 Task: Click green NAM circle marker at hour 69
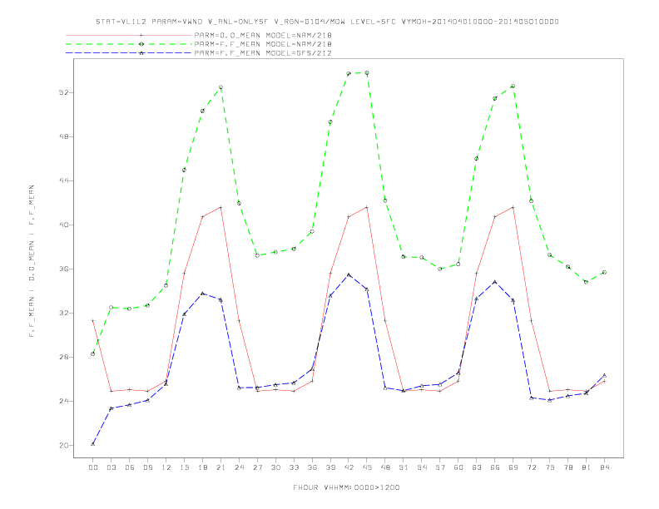click(513, 86)
